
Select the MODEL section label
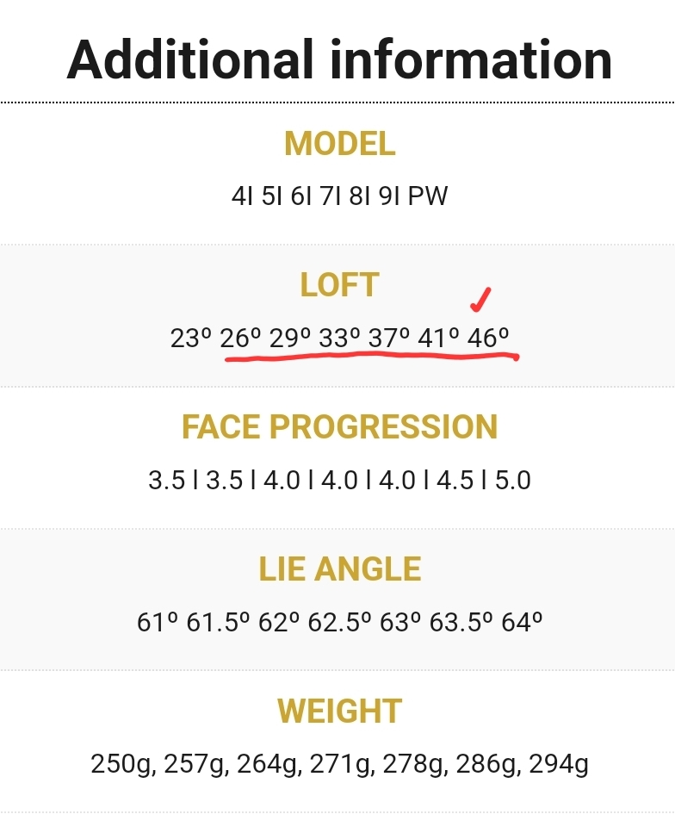(x=339, y=144)
